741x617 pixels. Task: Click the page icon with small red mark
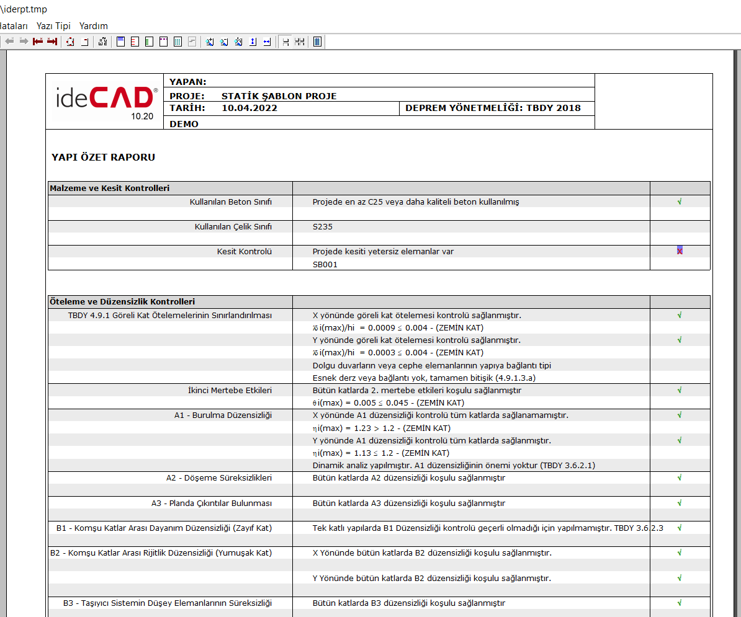pos(84,42)
